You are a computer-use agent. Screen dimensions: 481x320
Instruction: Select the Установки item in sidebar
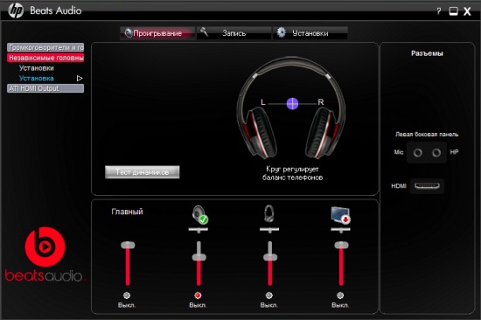pos(37,68)
